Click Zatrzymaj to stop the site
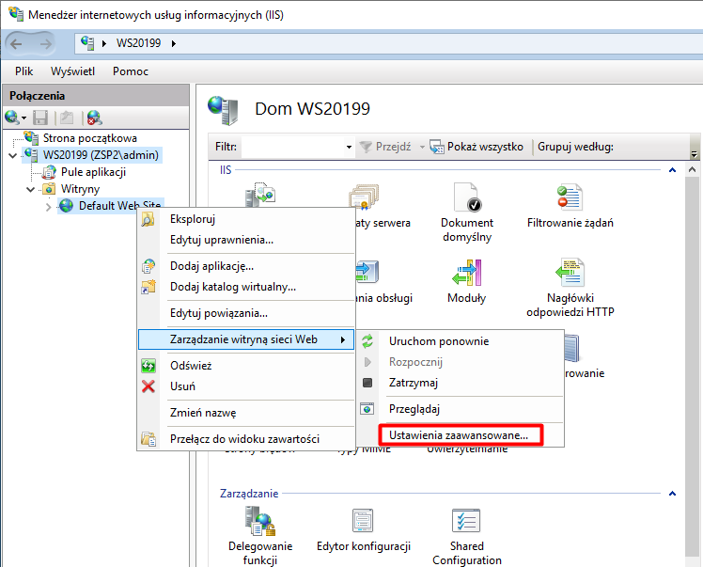This screenshot has width=703, height=567. (413, 383)
